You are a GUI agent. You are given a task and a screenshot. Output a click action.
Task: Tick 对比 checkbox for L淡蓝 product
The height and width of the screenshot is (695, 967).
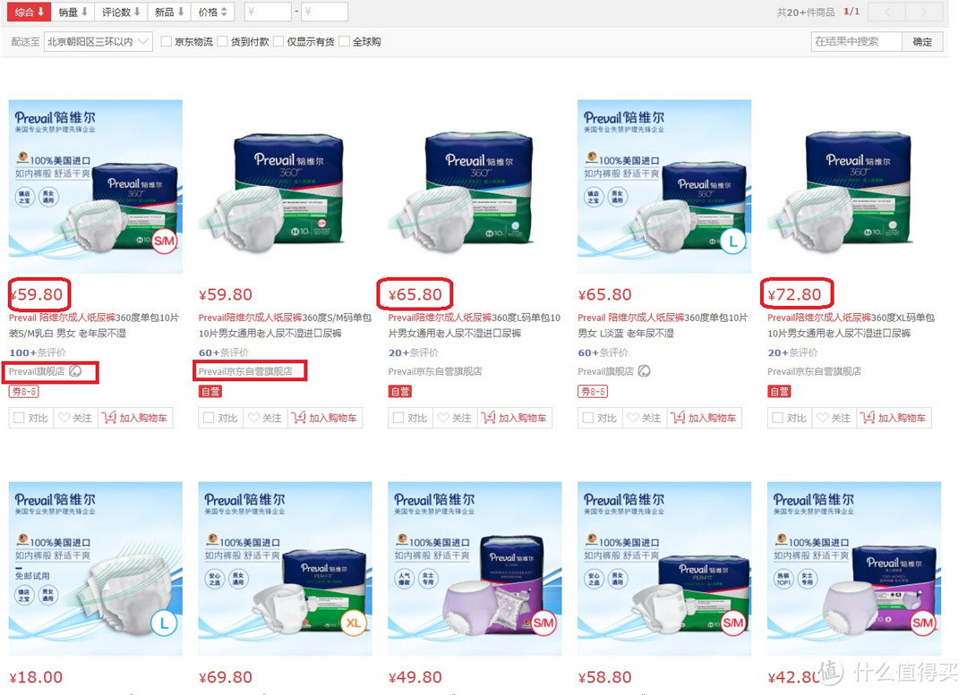588,418
